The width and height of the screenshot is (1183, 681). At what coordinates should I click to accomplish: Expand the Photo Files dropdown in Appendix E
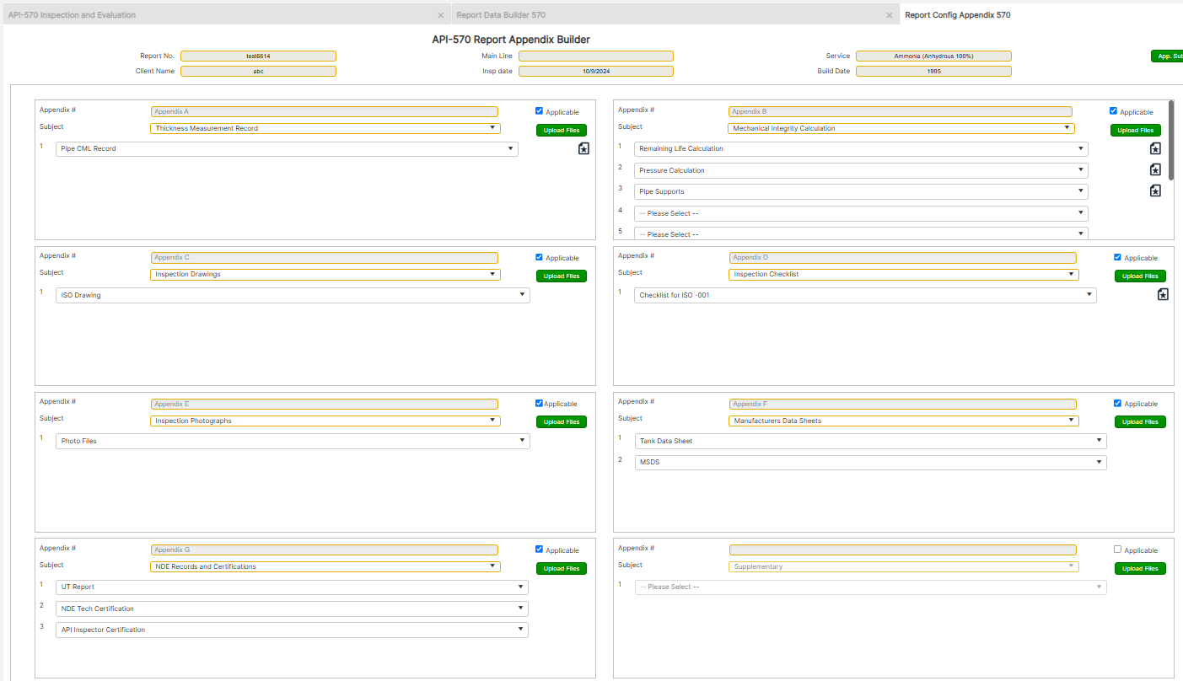point(521,440)
